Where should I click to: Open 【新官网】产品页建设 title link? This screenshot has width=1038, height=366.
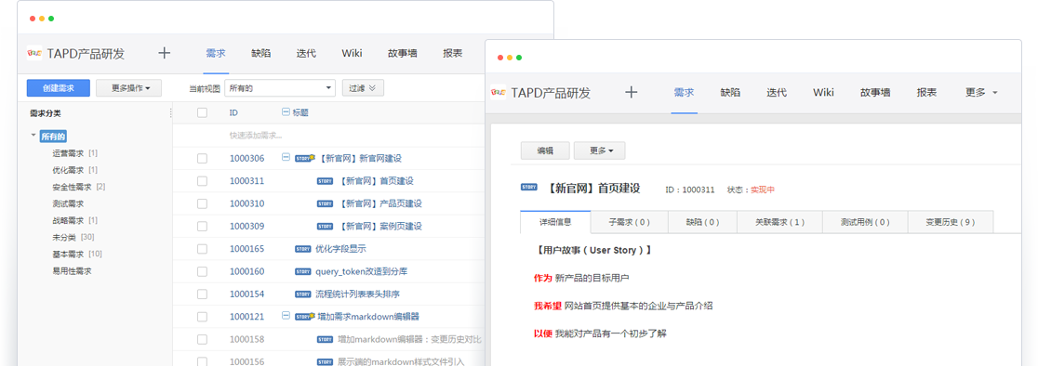tap(380, 203)
